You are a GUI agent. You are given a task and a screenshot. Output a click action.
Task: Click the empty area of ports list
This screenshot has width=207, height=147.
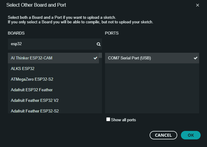[x=152, y=88]
